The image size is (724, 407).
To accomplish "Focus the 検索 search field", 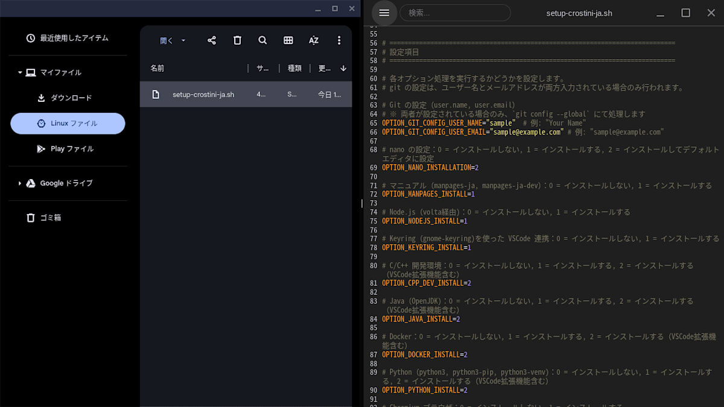I will [x=455, y=13].
